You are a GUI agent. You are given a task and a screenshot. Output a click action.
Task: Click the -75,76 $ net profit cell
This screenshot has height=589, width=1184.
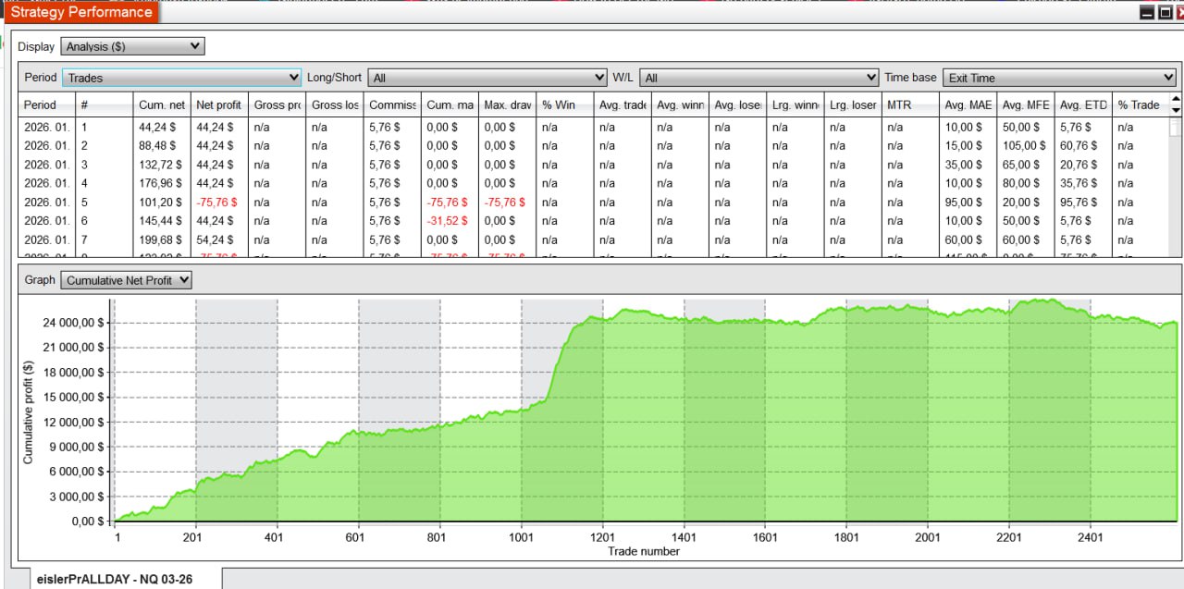[x=218, y=202]
